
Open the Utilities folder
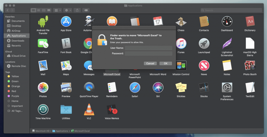click(x=66, y=109)
